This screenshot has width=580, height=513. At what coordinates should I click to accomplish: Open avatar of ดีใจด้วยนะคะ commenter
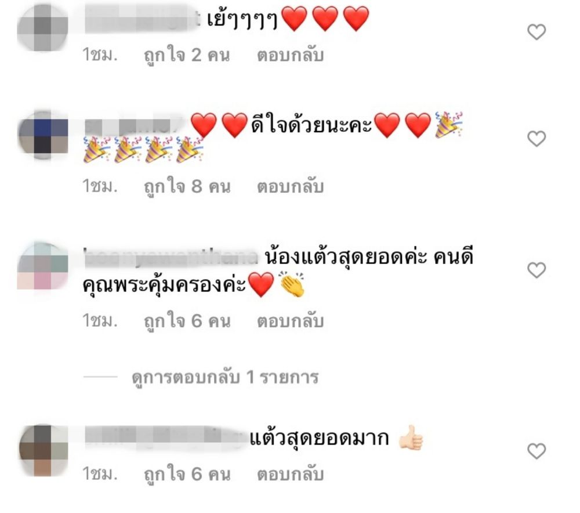click(43, 135)
